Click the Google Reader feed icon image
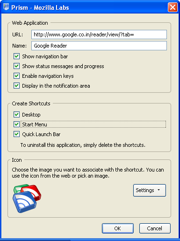Screen dimensions: 180x241 (x=27, y=199)
